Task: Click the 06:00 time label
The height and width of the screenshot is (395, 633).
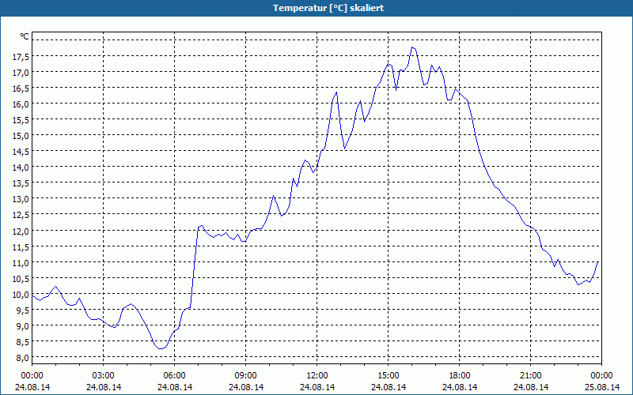Action: click(174, 376)
